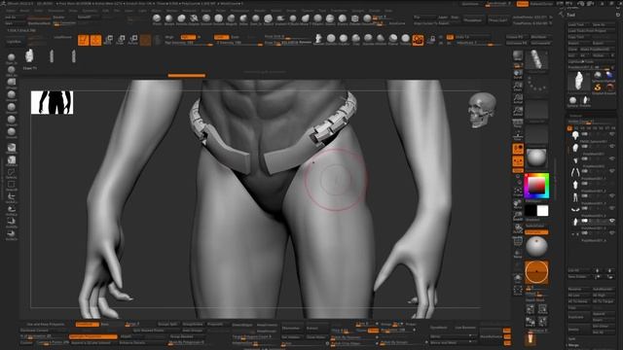The image size is (623, 350).
Task: Enable the Edit mode button
Action: pos(83,40)
